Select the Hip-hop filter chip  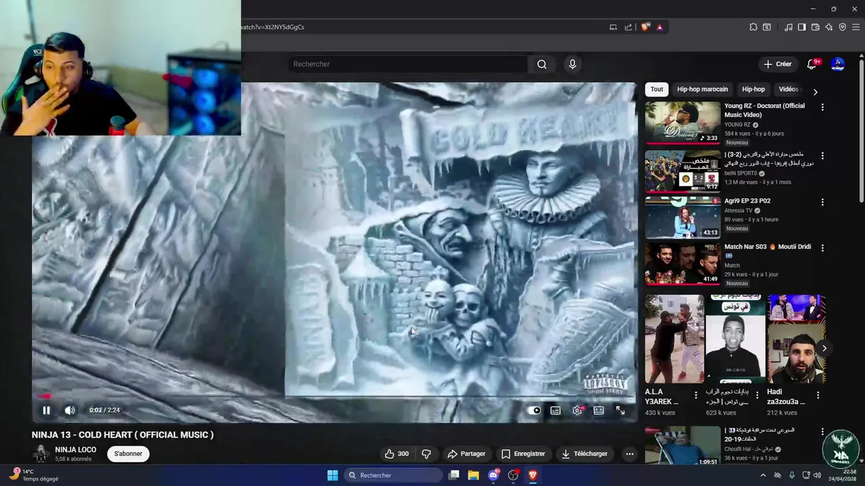(753, 89)
